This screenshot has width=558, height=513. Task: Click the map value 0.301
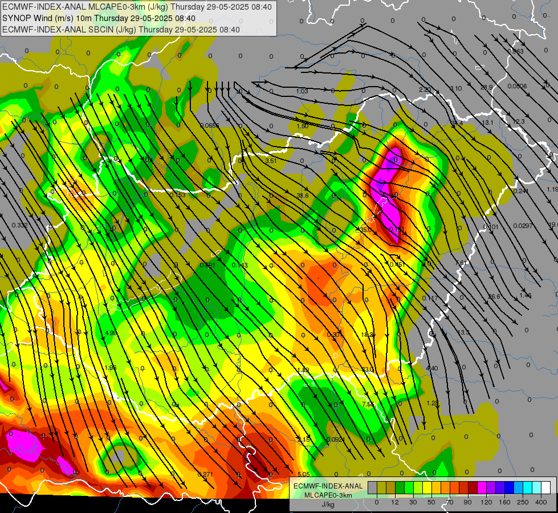coord(335,334)
